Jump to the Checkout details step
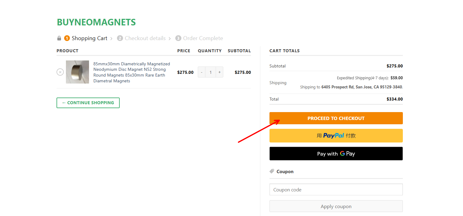463x216 pixels. point(145,38)
